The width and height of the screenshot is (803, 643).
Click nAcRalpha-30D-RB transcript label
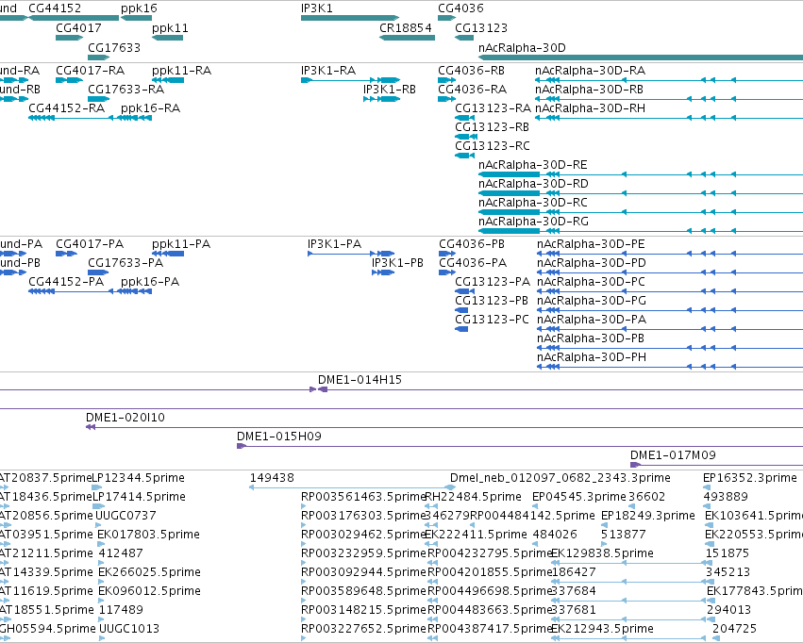[x=589, y=90]
